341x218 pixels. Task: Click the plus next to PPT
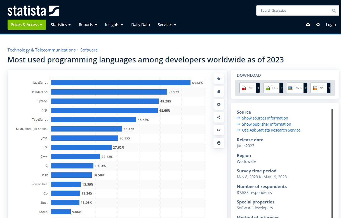pyautogui.click(x=329, y=88)
